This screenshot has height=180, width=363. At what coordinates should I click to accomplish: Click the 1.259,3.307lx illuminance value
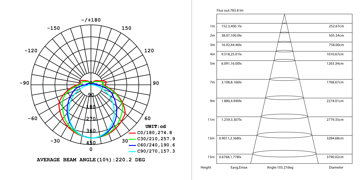coord(231,120)
